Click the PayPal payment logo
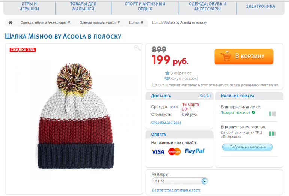The image size is (289, 196). (194, 151)
